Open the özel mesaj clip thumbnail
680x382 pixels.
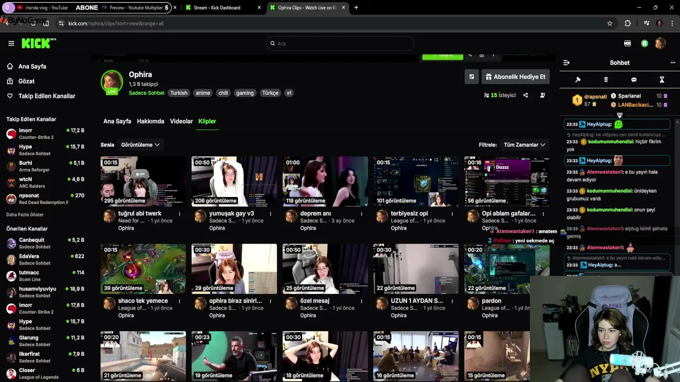pos(325,269)
